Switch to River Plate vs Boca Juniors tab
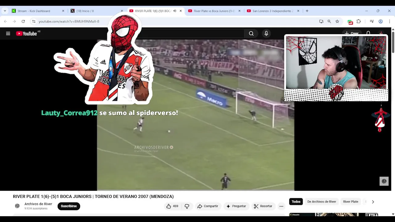The image size is (395, 222). [214, 11]
